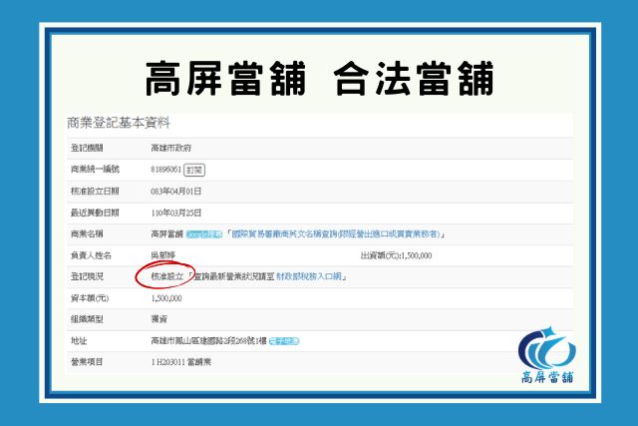Select the registration number 81896061
The width and height of the screenshot is (638, 426).
(166, 170)
